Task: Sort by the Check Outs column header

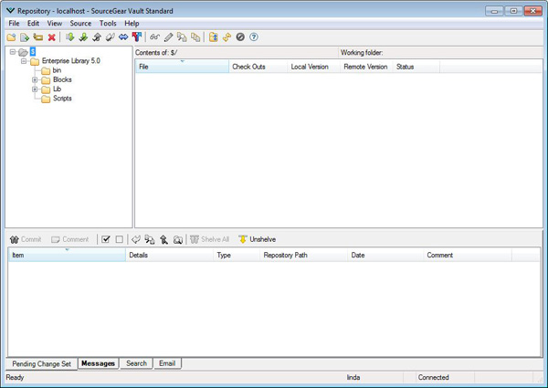Action: click(248, 68)
